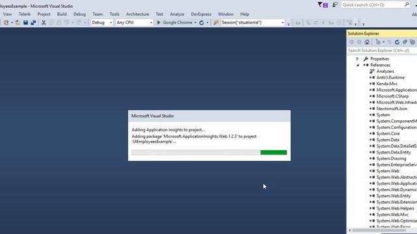Image resolution: width=417 pixels, height=234 pixels.
Task: Click Show All Files icon
Action: coord(412,42)
